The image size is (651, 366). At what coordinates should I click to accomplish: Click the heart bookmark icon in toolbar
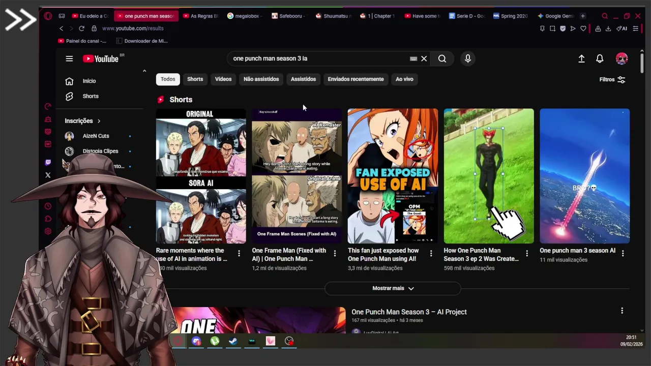pyautogui.click(x=583, y=28)
